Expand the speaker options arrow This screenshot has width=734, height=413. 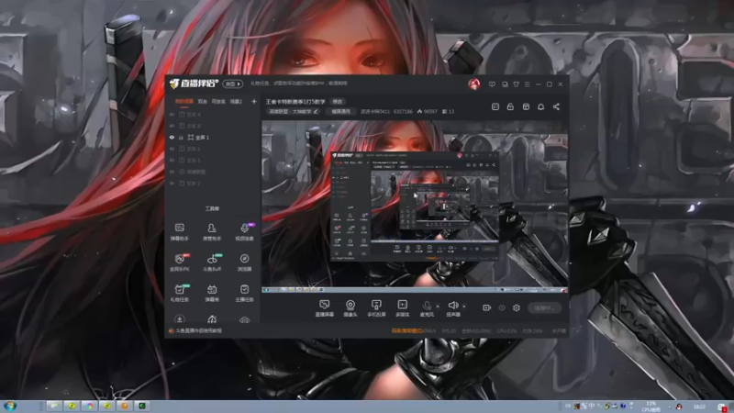(464, 307)
